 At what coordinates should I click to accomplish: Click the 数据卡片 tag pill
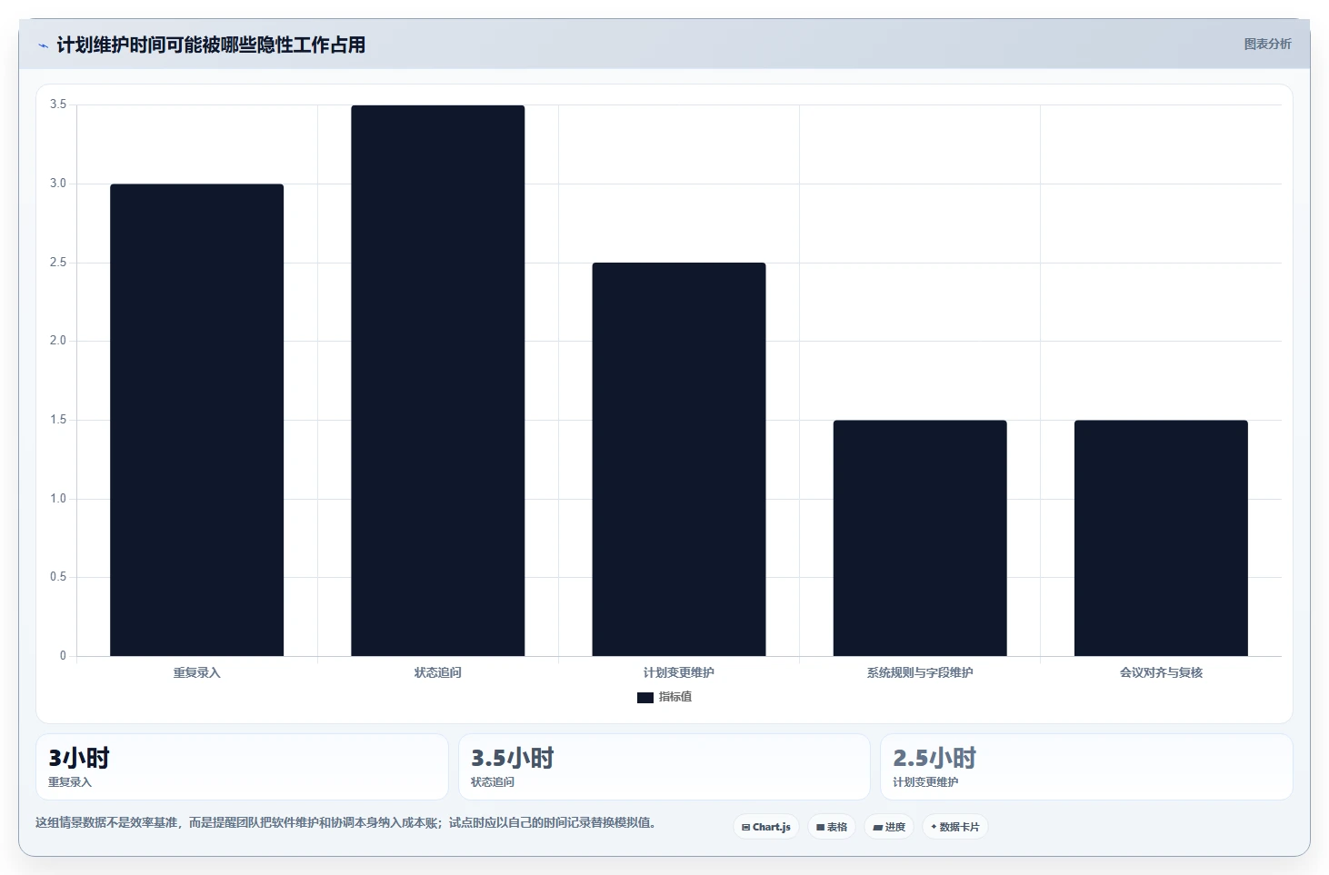(955, 827)
